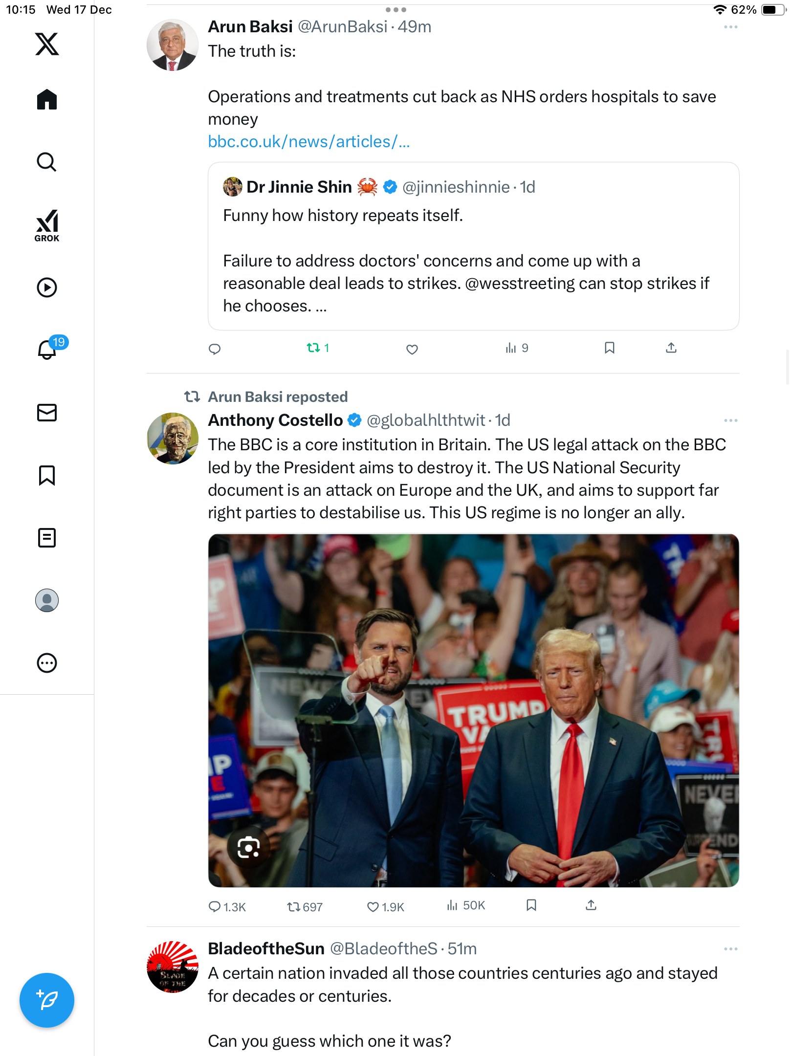Viewport: 792px width, 1056px height.
Task: Tap the image search icon on photo
Action: coord(248,848)
